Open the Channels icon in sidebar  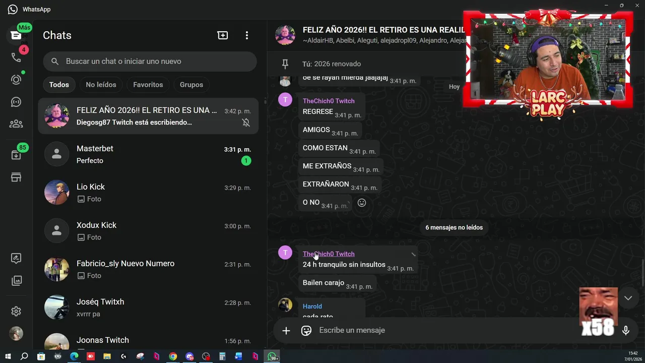16,102
